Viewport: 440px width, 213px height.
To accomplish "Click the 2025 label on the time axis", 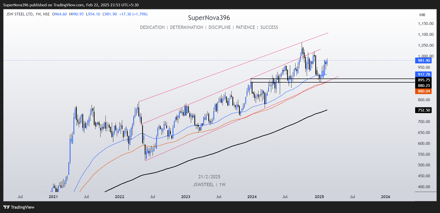I will pos(319,197).
